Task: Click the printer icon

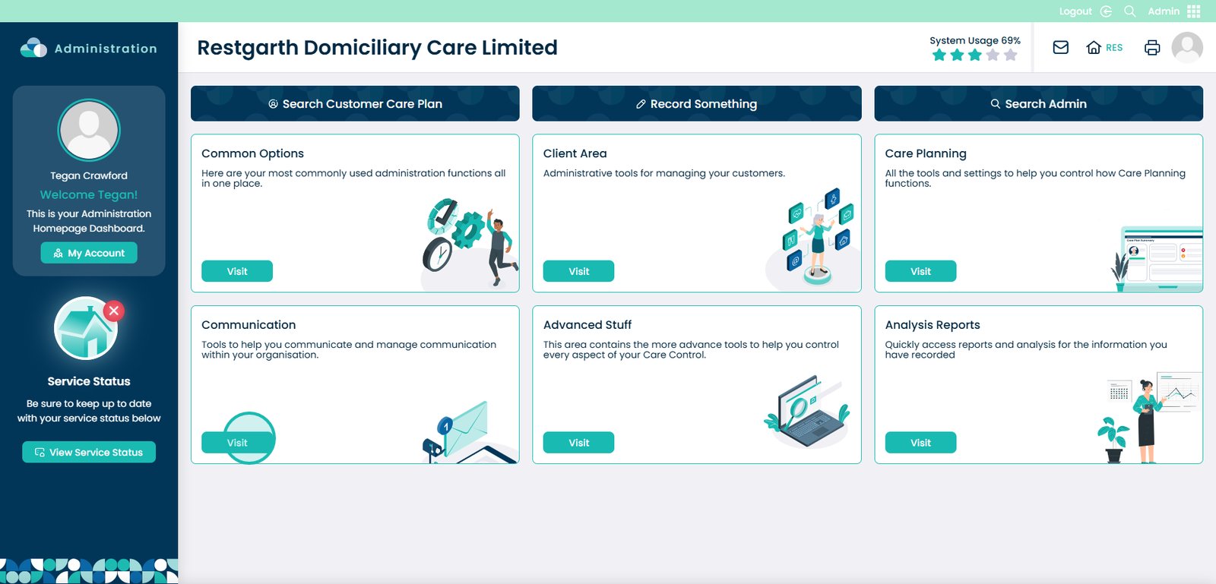Action: pos(1152,47)
